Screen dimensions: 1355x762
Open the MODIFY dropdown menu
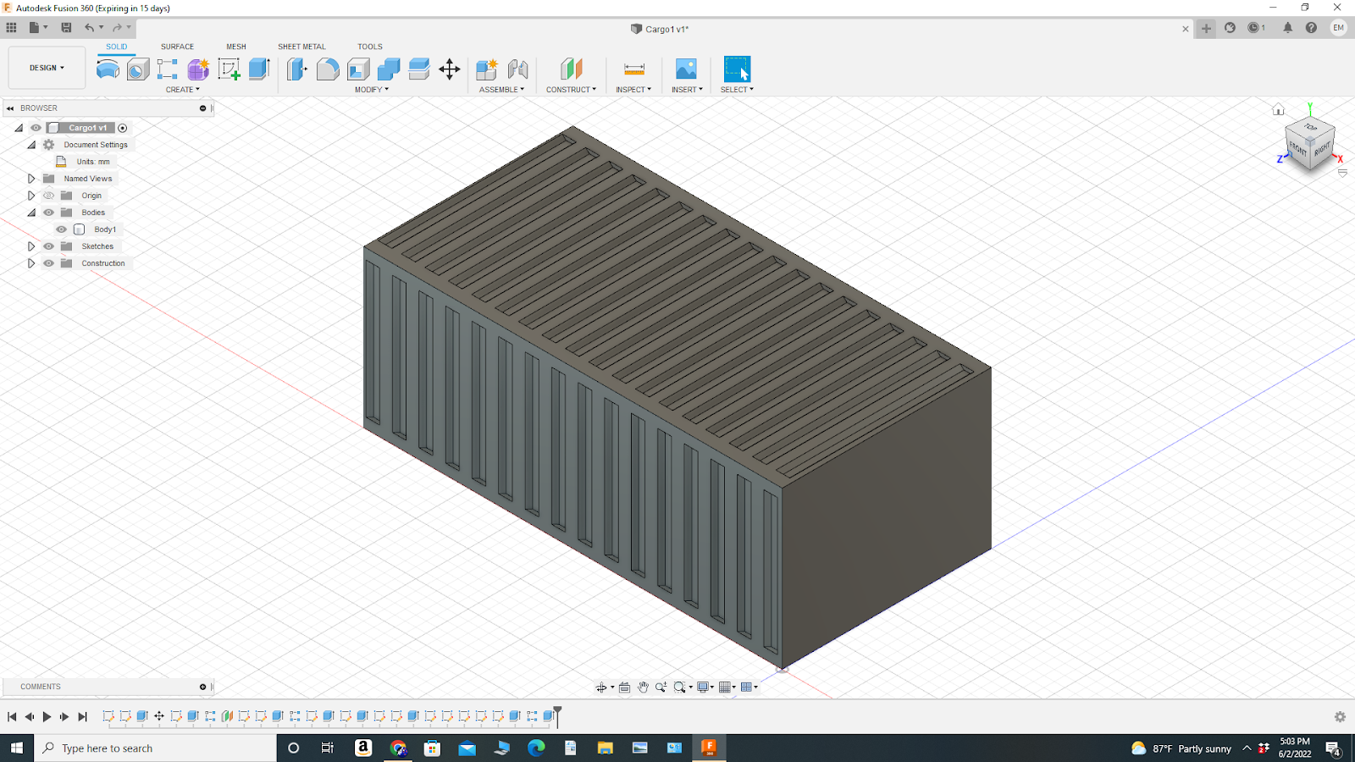pyautogui.click(x=372, y=90)
